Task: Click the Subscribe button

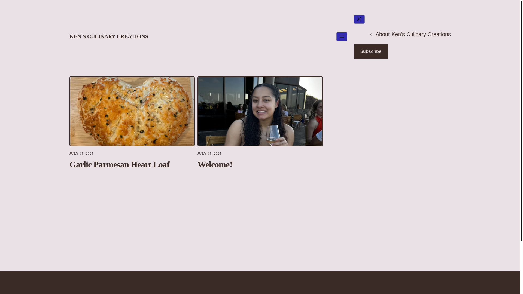Action: 371,51
